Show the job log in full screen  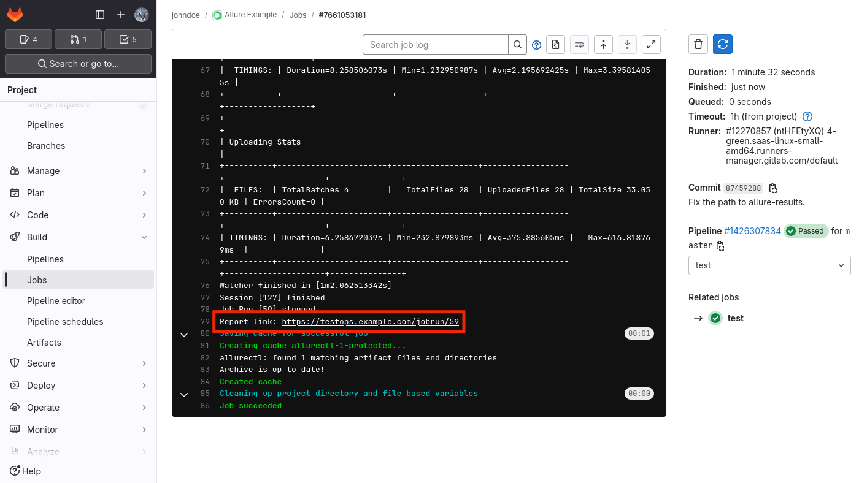click(651, 44)
